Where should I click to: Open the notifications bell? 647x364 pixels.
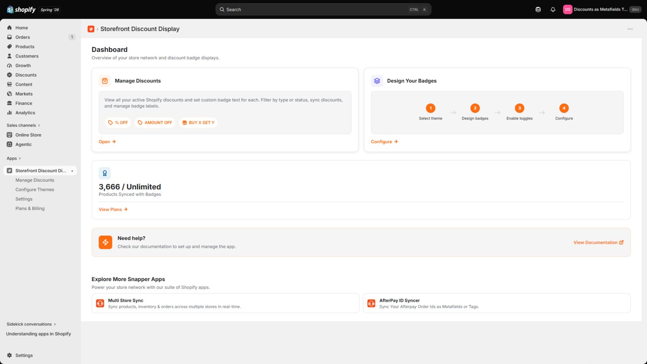point(553,9)
